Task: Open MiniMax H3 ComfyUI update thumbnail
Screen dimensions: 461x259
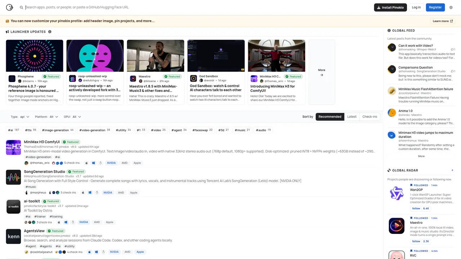Action: tap(277, 56)
